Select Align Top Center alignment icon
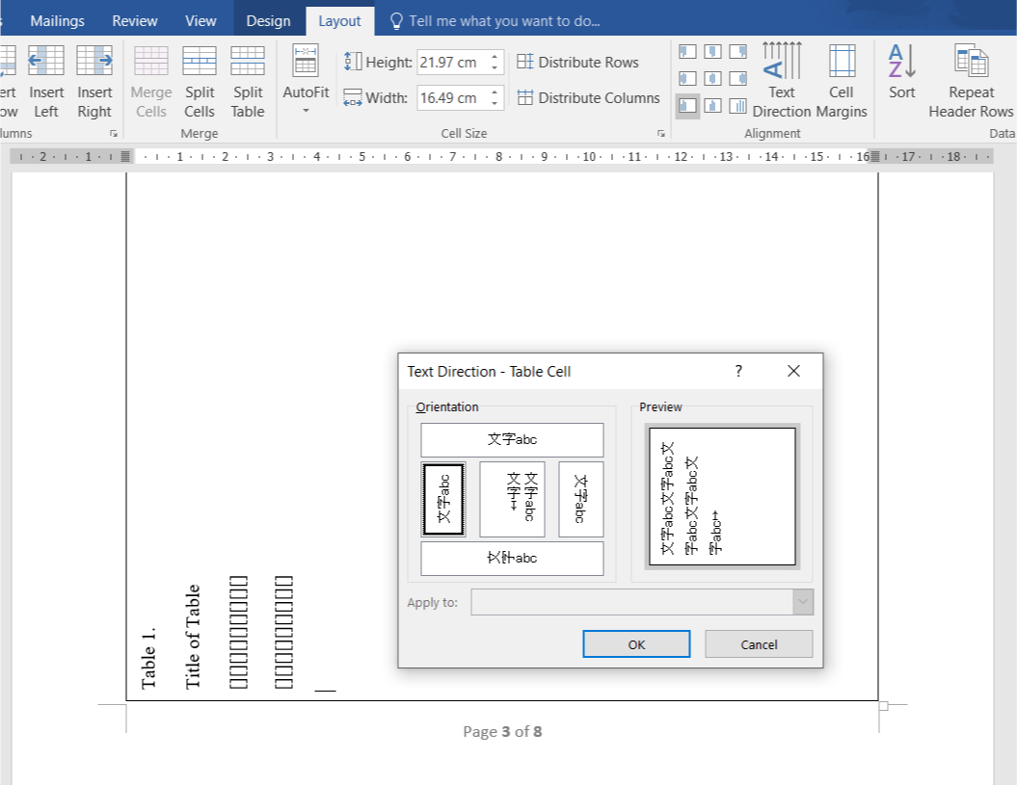This screenshot has height=785, width=1017. (712, 51)
